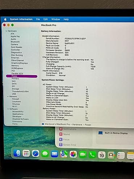Open Focus in System Settings window
The width and height of the screenshot is (134, 179).
64,139
